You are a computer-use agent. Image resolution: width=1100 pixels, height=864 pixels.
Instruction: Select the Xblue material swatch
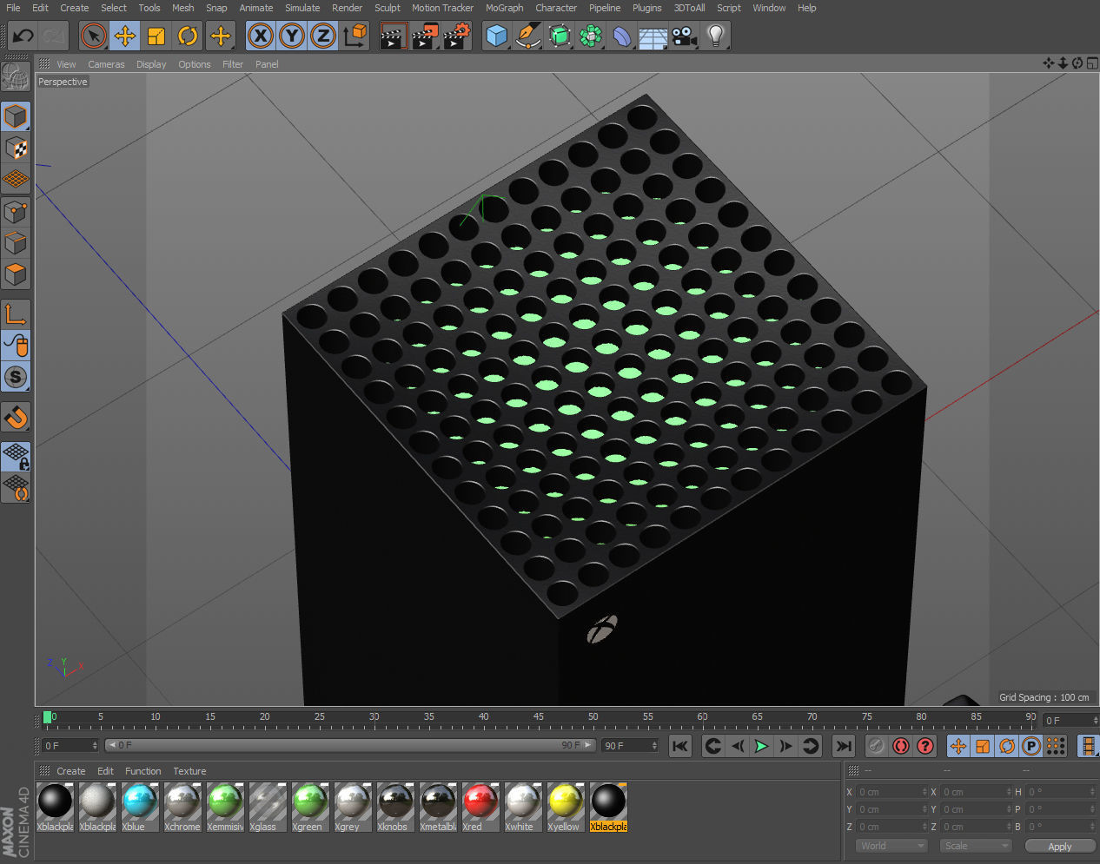pyautogui.click(x=140, y=808)
